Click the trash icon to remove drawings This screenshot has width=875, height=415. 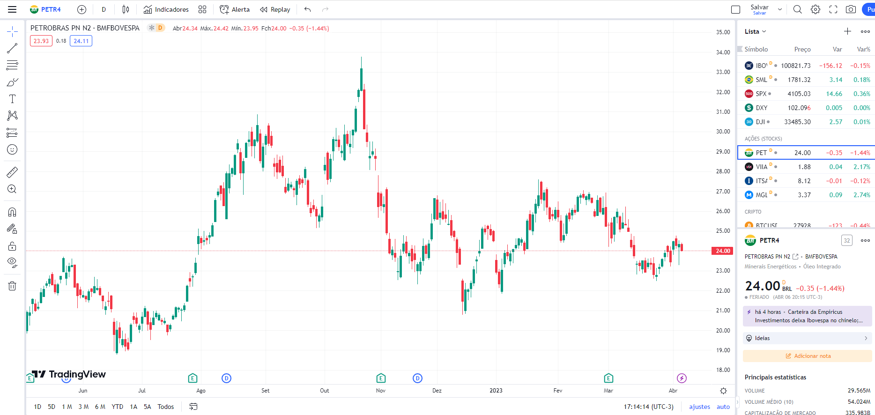12,286
